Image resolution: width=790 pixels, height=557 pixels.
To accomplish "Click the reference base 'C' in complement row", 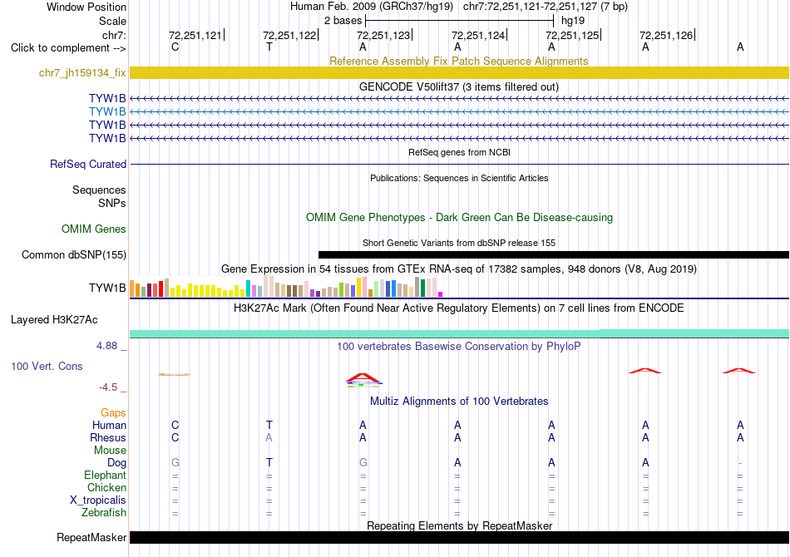I will pos(175,47).
